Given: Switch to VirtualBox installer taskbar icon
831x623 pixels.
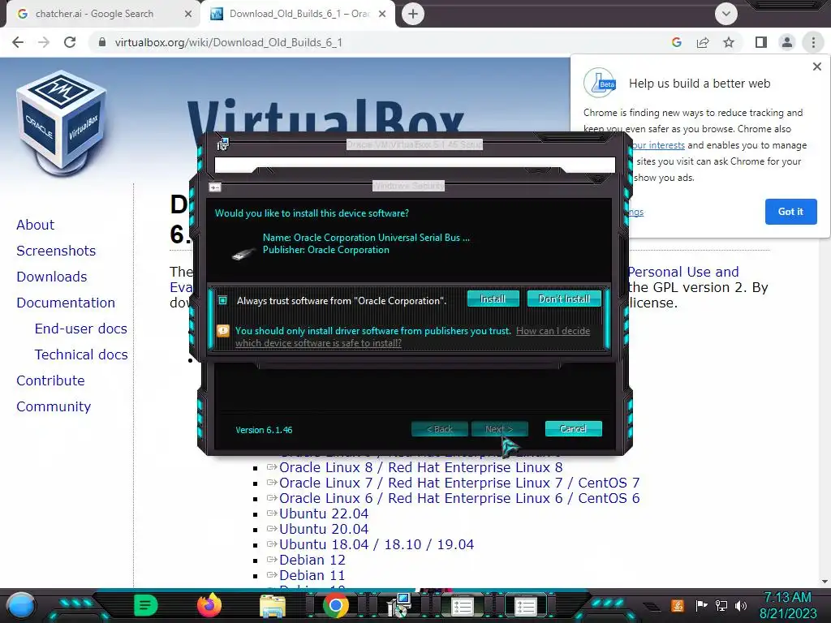Looking at the screenshot, I should tap(398, 605).
